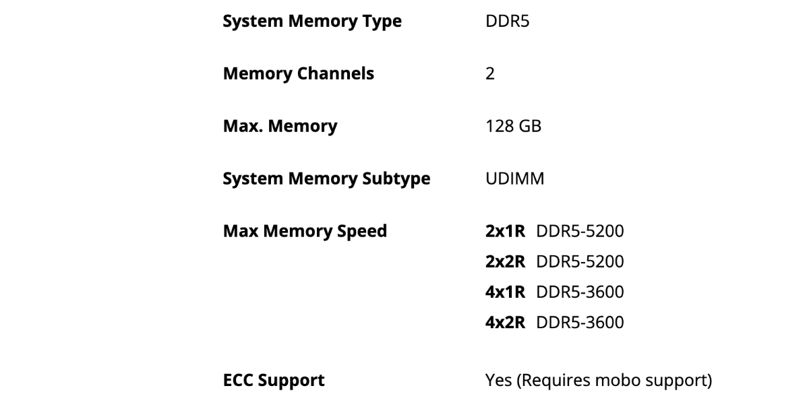This screenshot has width=809, height=417.
Task: Select the Yes (Requires mobo support) text
Action: pyautogui.click(x=599, y=381)
